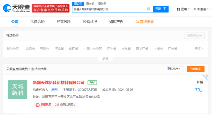Clear the search box with the X icon
Screen dimensions: 212x115
(x=149, y=9)
